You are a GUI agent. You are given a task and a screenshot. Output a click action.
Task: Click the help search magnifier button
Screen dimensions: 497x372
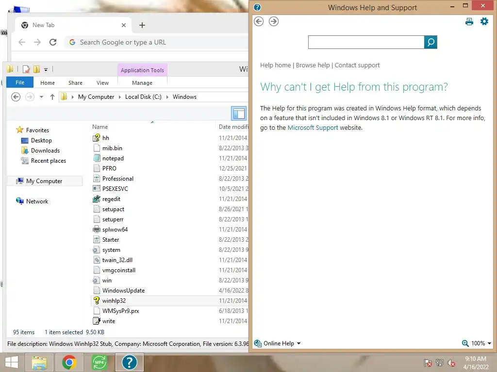pyautogui.click(x=431, y=42)
